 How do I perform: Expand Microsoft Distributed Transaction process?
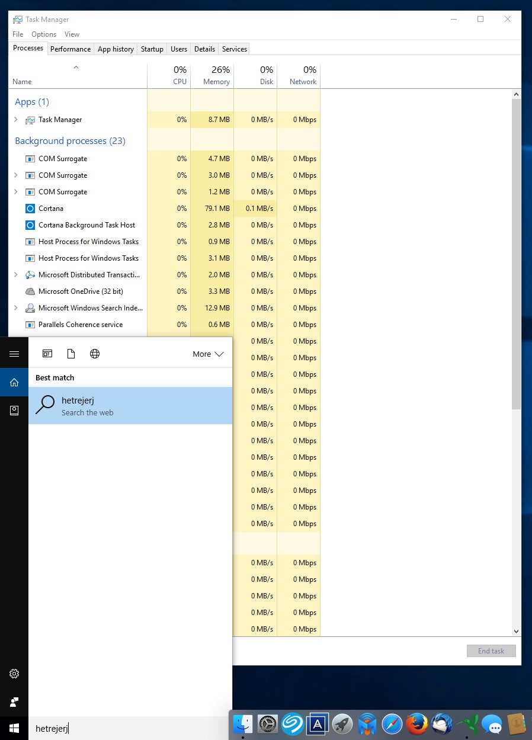click(16, 275)
